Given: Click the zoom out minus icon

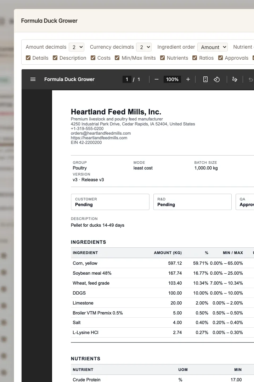Looking at the screenshot, I should click(156, 80).
